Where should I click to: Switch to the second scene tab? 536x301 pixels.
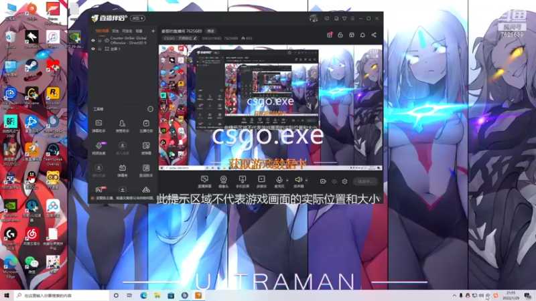click(115, 31)
